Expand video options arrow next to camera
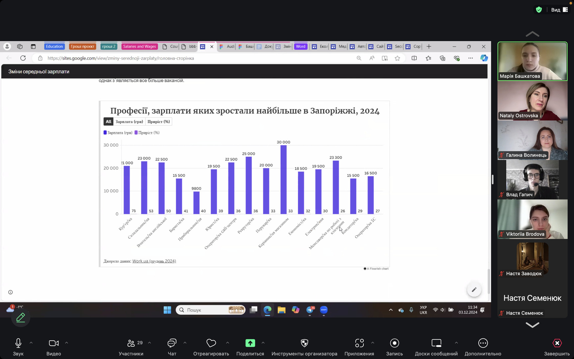 point(66,343)
